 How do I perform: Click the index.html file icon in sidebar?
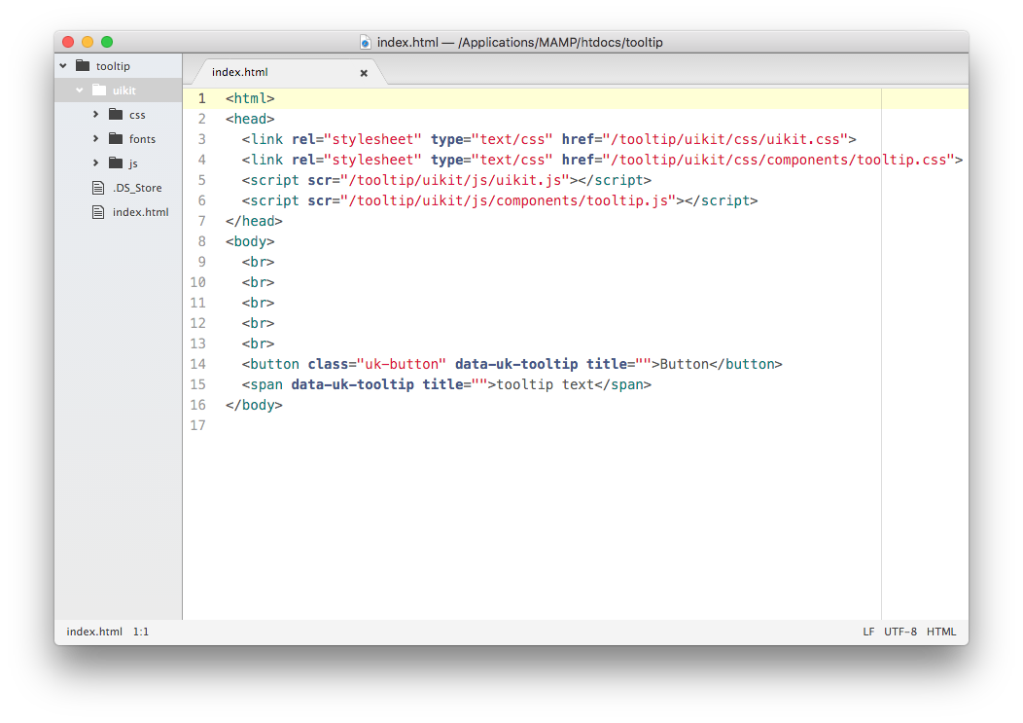(98, 212)
